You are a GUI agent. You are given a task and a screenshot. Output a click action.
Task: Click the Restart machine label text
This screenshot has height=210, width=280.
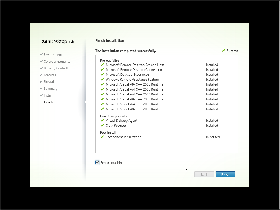(112, 163)
